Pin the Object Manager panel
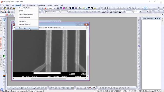Viewport: 164px width, 92px height. pos(158,18)
